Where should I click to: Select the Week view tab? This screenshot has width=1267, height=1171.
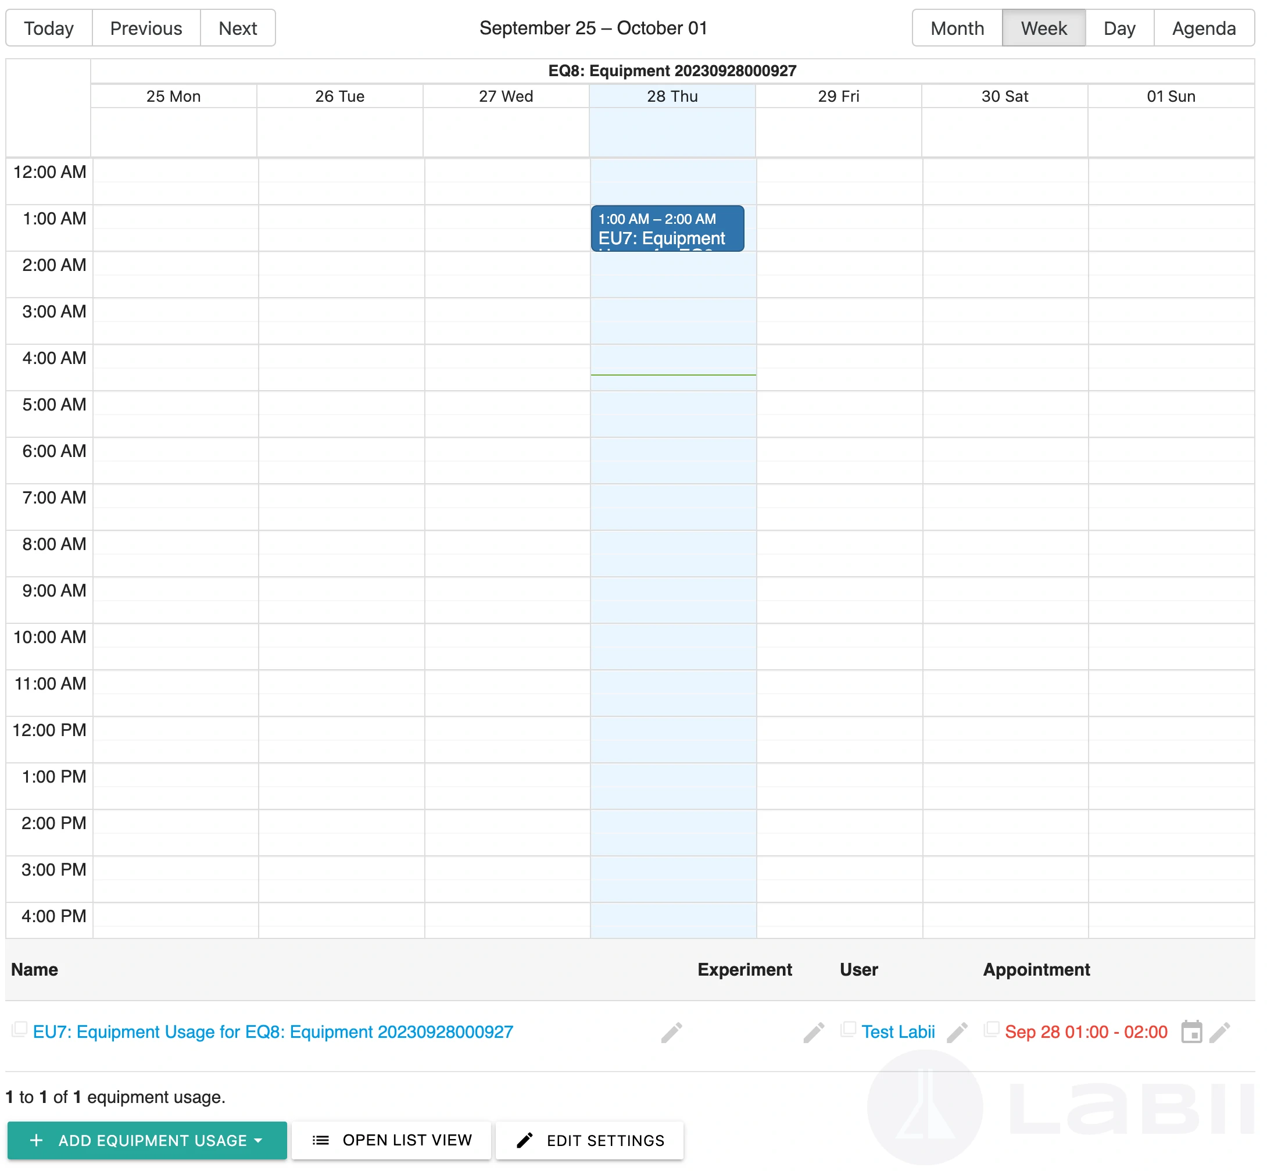click(1042, 28)
